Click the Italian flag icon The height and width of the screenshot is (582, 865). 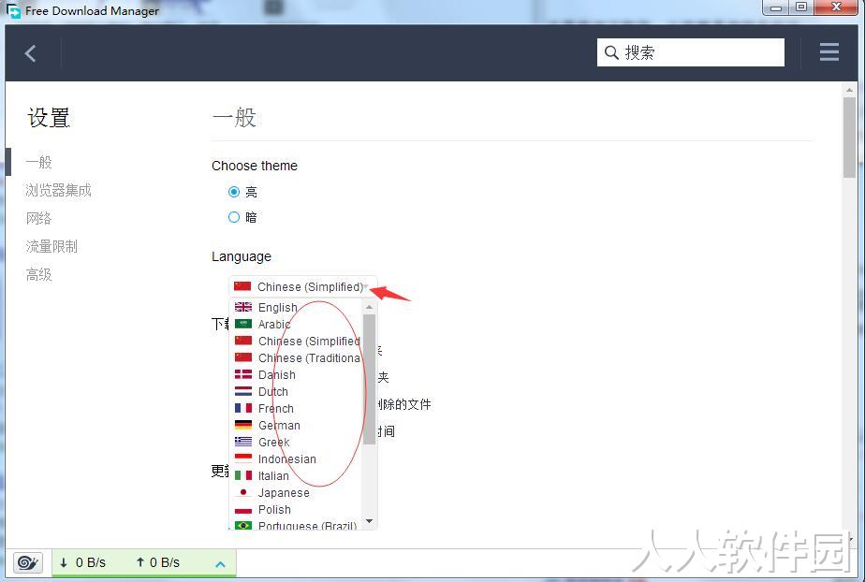243,475
